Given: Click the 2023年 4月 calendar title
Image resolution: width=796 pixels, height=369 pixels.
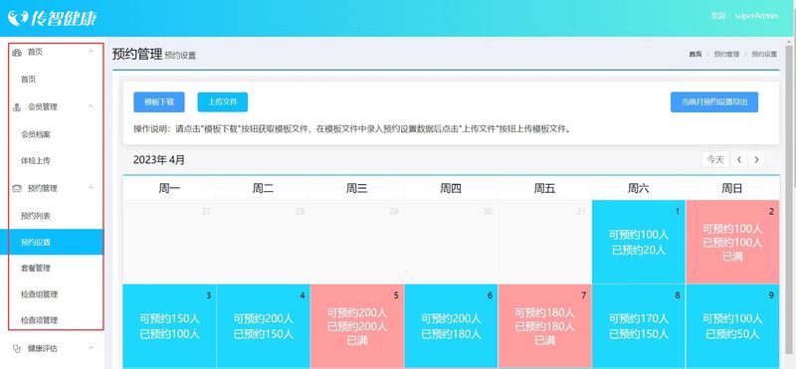Looking at the screenshot, I should click(x=159, y=160).
